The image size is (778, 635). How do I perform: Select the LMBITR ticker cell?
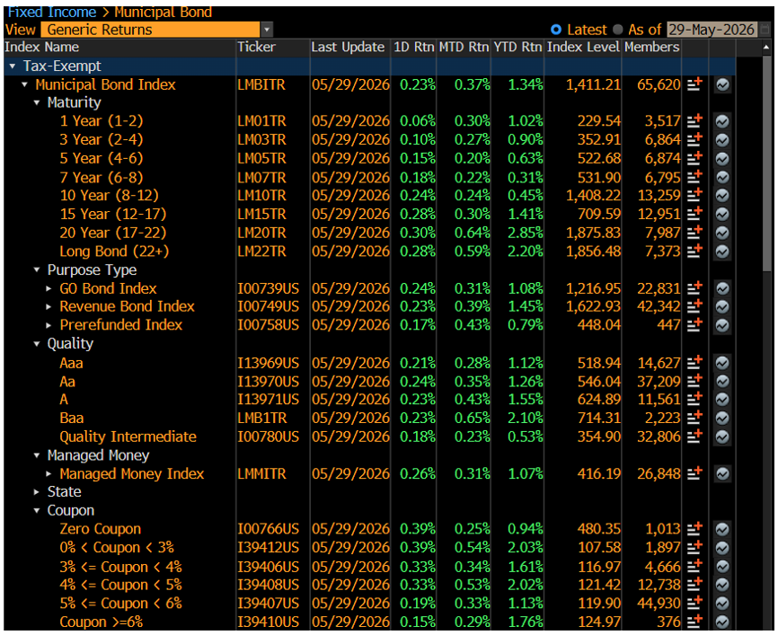(x=261, y=84)
